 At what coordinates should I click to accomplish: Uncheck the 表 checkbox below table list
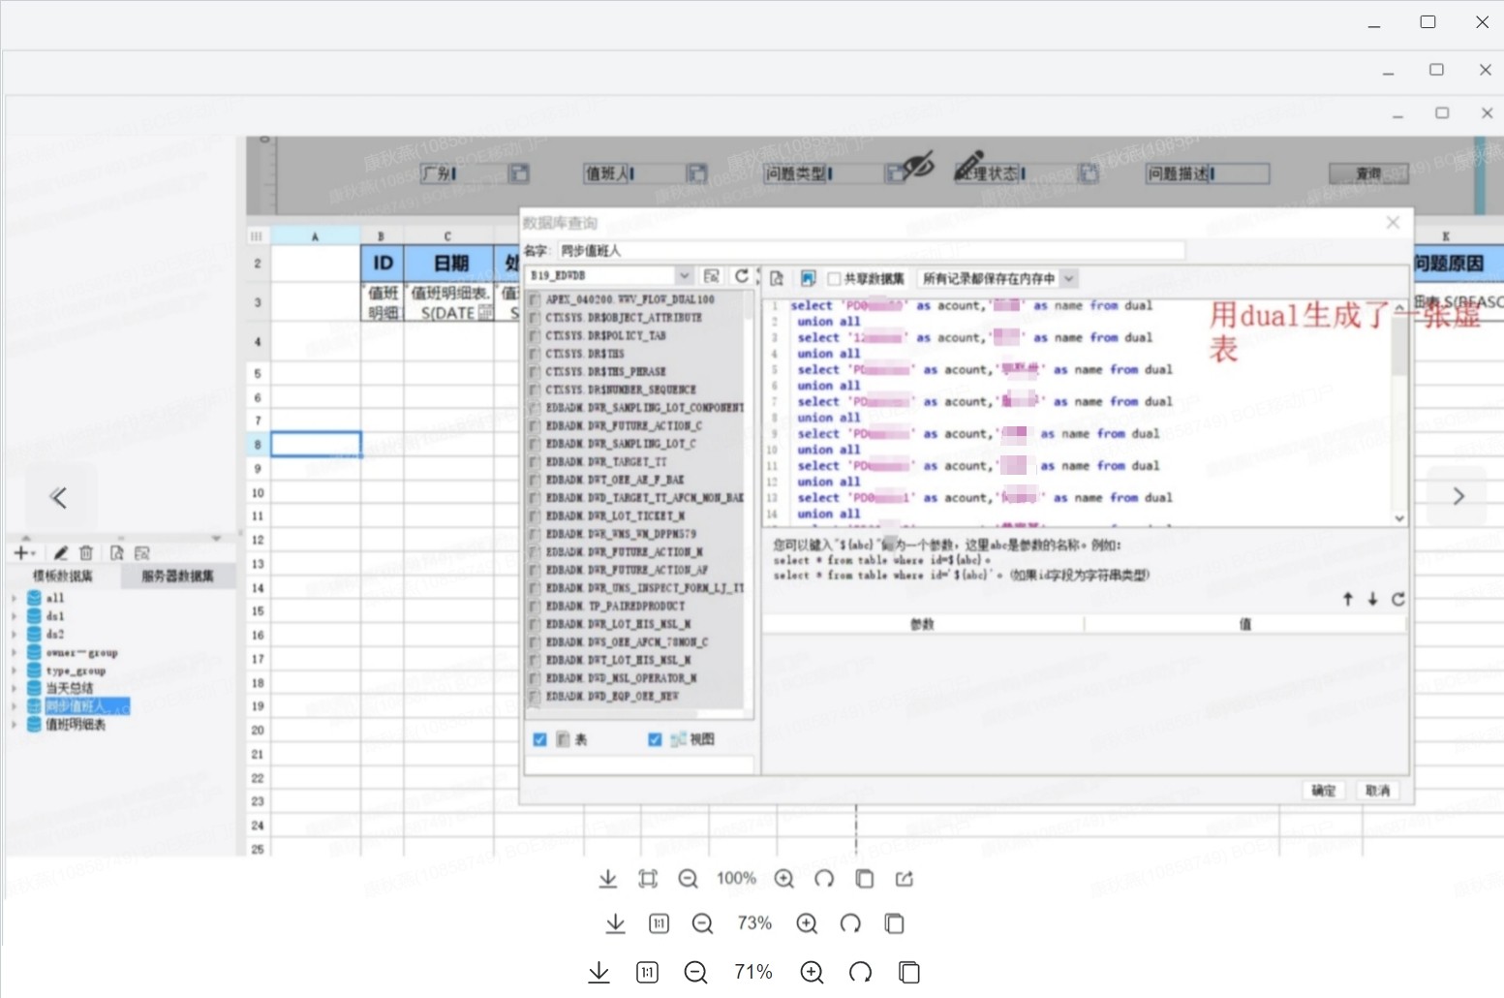[540, 739]
